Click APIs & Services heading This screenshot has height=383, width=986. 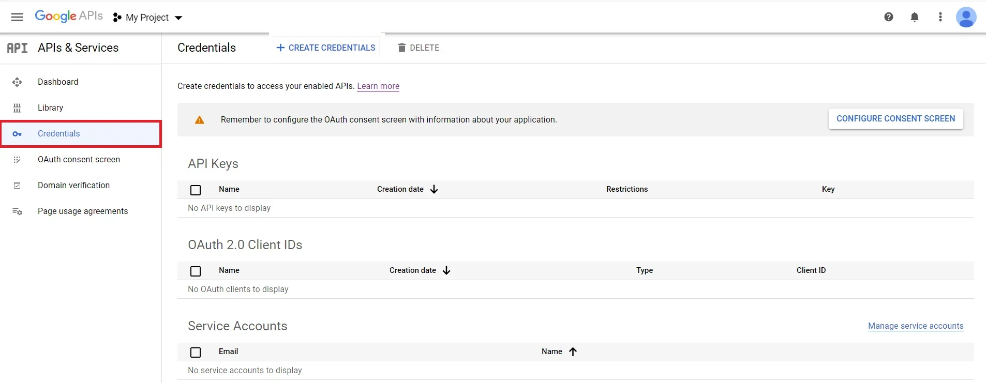click(78, 48)
